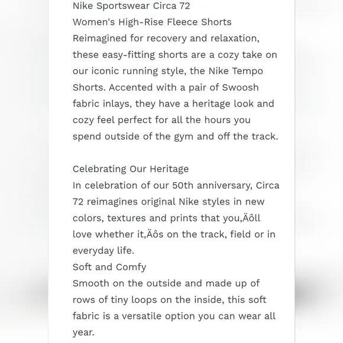Click the "Celebrating Our Heritage" heading

pos(131,169)
